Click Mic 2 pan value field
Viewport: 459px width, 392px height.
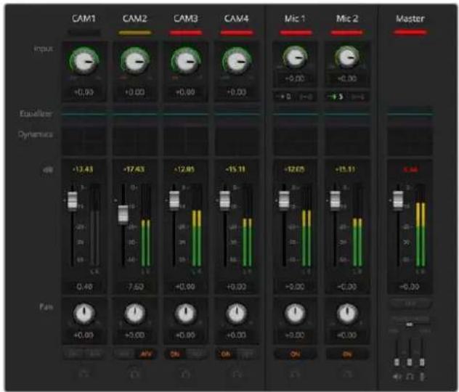click(x=347, y=335)
